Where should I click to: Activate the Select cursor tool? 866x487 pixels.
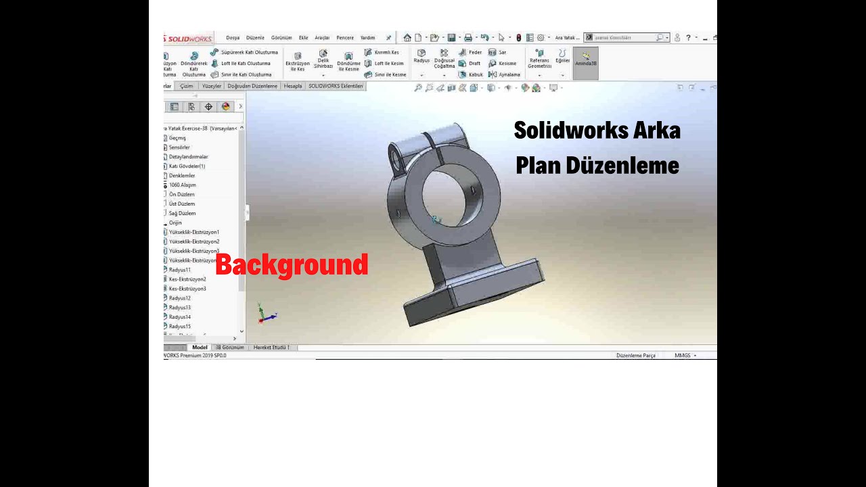click(501, 38)
